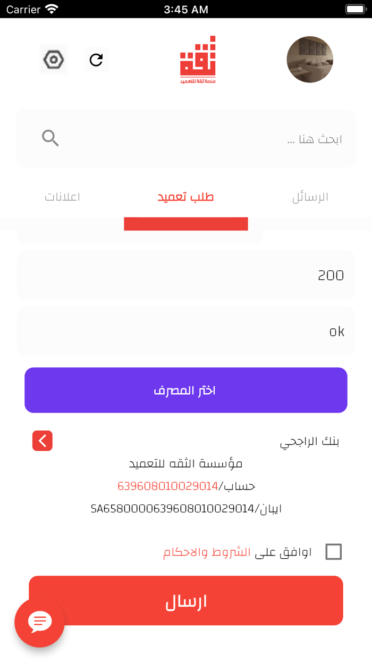Select the طلب تعميد tab
372x662 pixels.
pos(185,196)
